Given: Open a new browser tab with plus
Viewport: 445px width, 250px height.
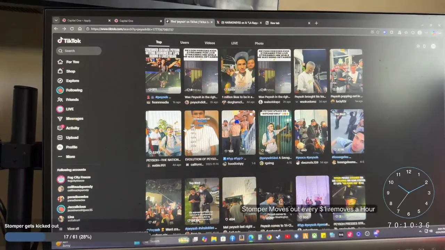Looking at the screenshot, I should pos(316,23).
